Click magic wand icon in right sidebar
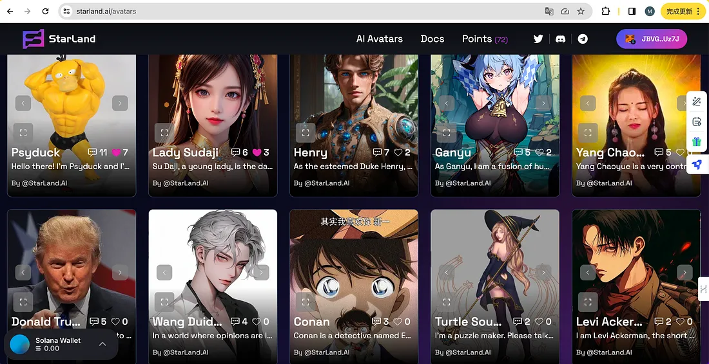709x364 pixels. click(697, 102)
